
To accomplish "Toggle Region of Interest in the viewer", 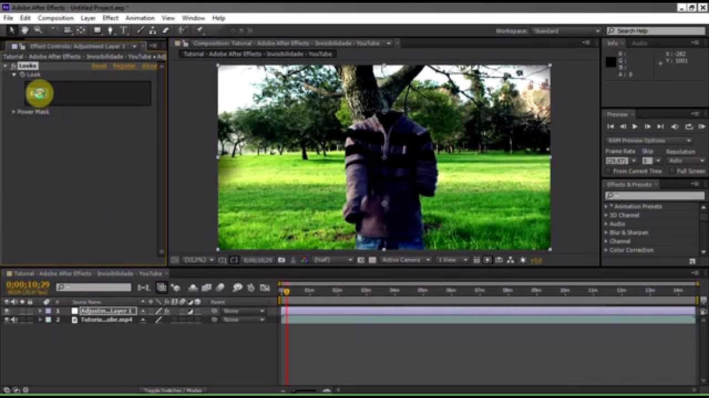I will pyautogui.click(x=361, y=260).
